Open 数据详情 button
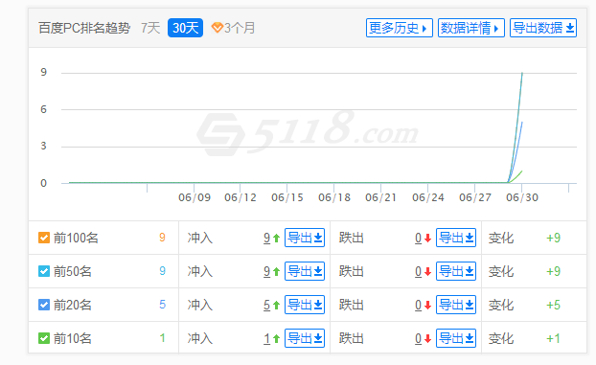 click(470, 28)
